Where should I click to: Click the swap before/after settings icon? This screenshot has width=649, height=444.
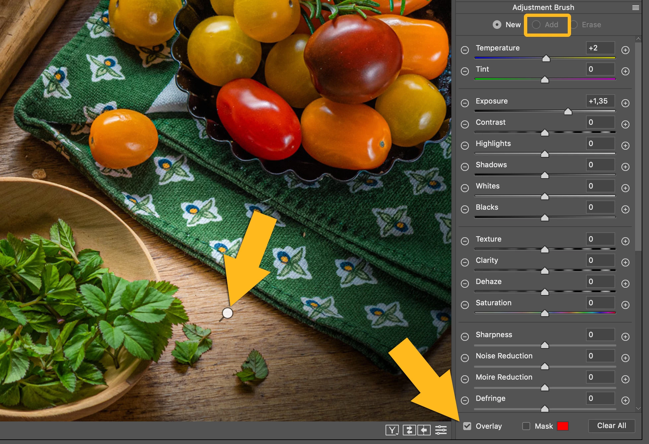(409, 430)
